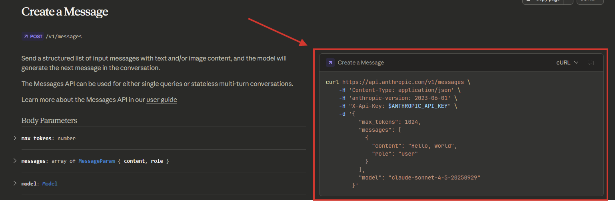Click $ANTHROPIC_API_KEY in the code
The height and width of the screenshot is (201, 615).
tap(418, 106)
